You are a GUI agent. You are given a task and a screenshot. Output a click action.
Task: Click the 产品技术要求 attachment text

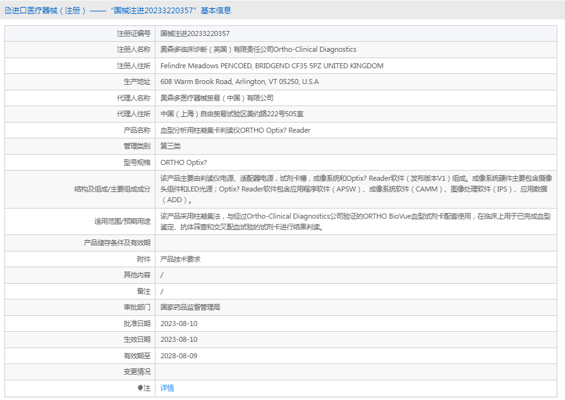pos(181,258)
